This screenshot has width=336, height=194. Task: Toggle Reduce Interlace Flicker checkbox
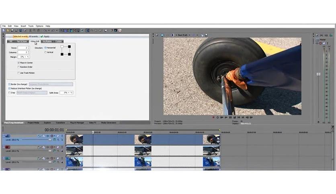9,88
